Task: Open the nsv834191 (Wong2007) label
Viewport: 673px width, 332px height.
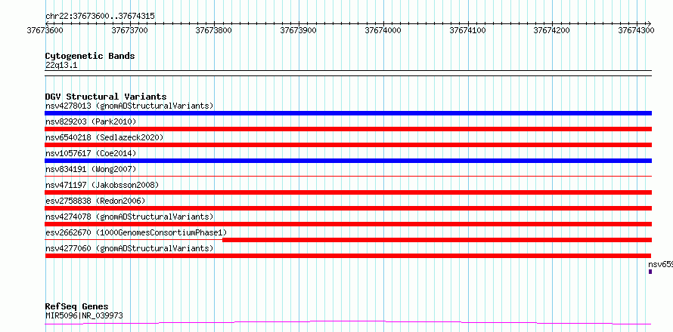Action: 91,169
